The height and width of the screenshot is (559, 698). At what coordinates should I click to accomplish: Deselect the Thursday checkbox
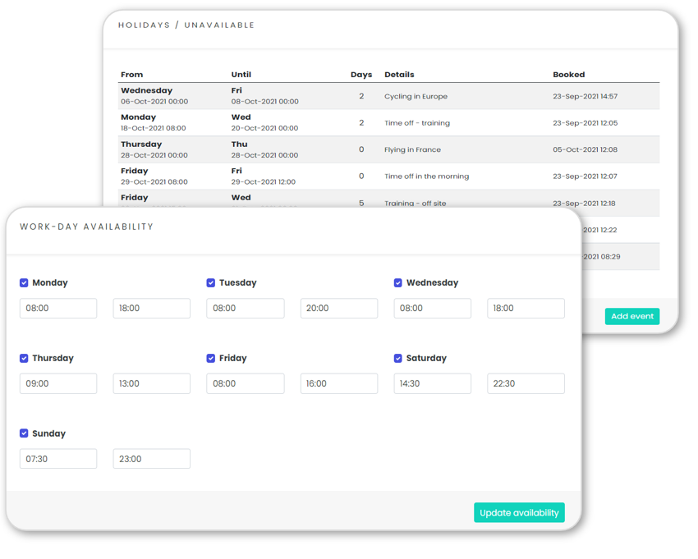[24, 358]
